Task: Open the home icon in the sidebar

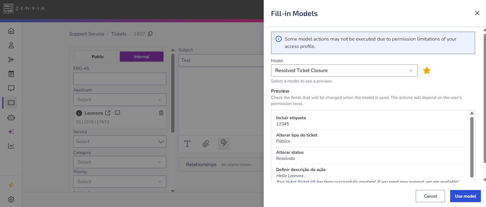Action: coord(11,31)
